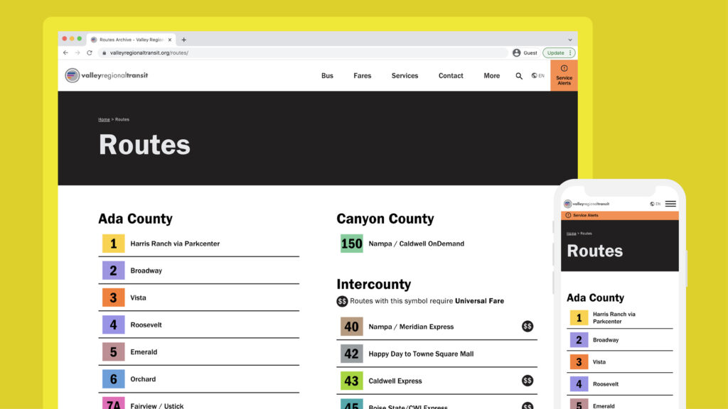Screen dimensions: 728x409
Task: Click the yellow route 1 badge
Action: point(113,244)
